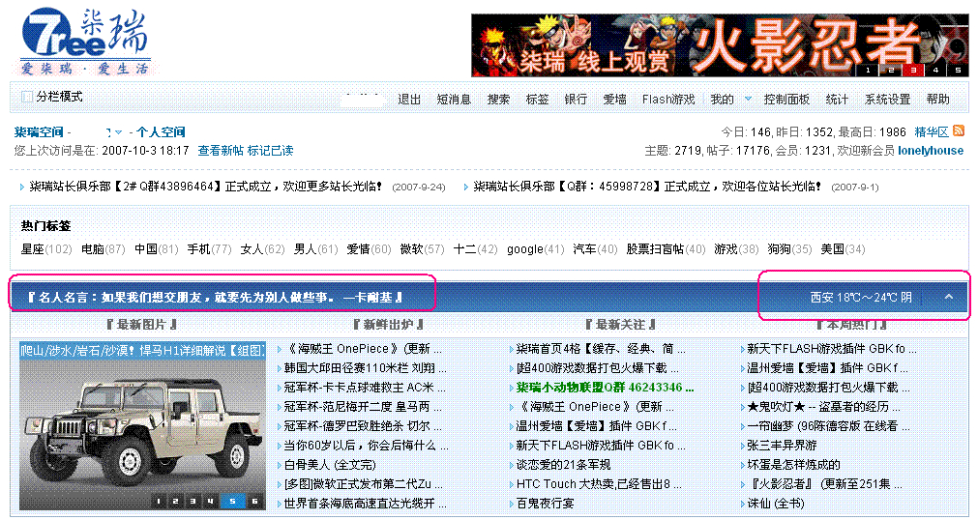978x520 pixels.
Task: Open the 世界首条海底高速直达光缆 post
Action: click(x=365, y=504)
